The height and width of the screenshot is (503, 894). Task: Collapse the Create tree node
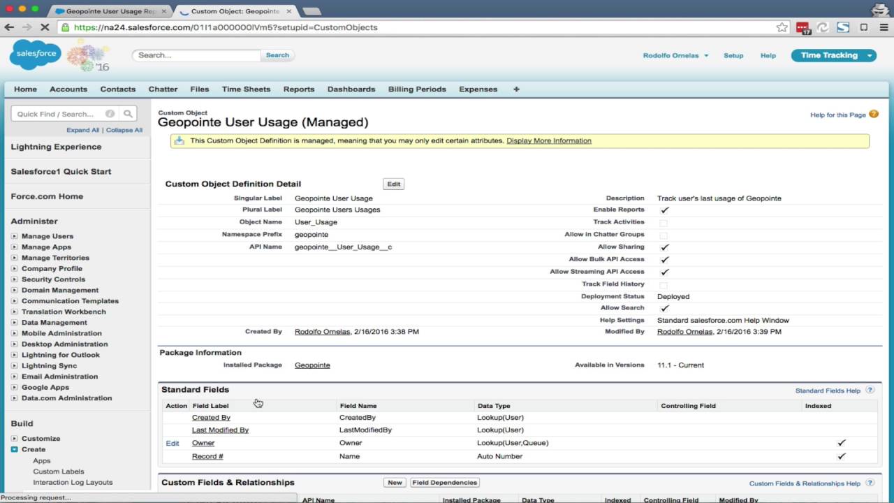pos(14,450)
